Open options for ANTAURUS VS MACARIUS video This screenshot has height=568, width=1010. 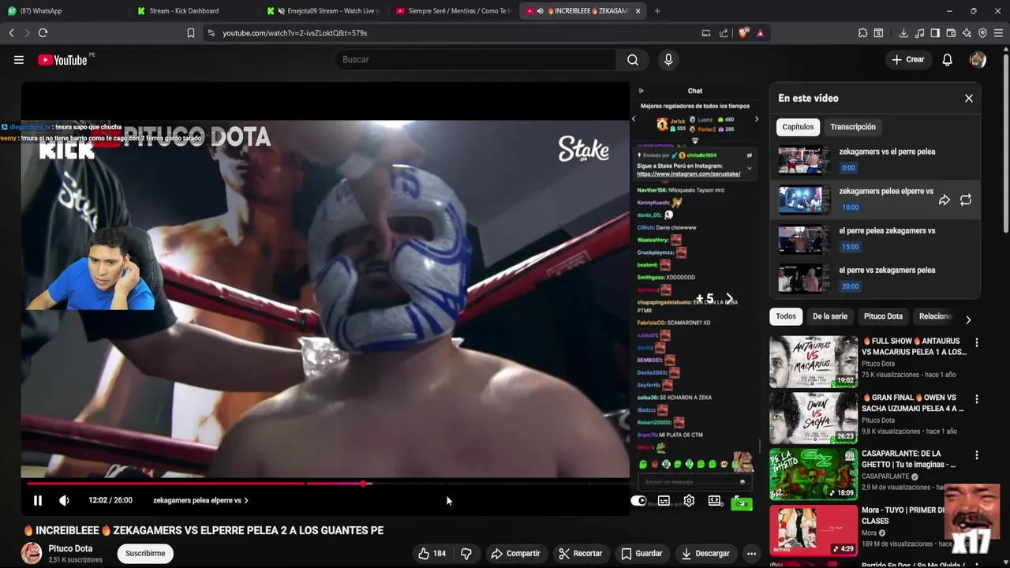(x=977, y=343)
